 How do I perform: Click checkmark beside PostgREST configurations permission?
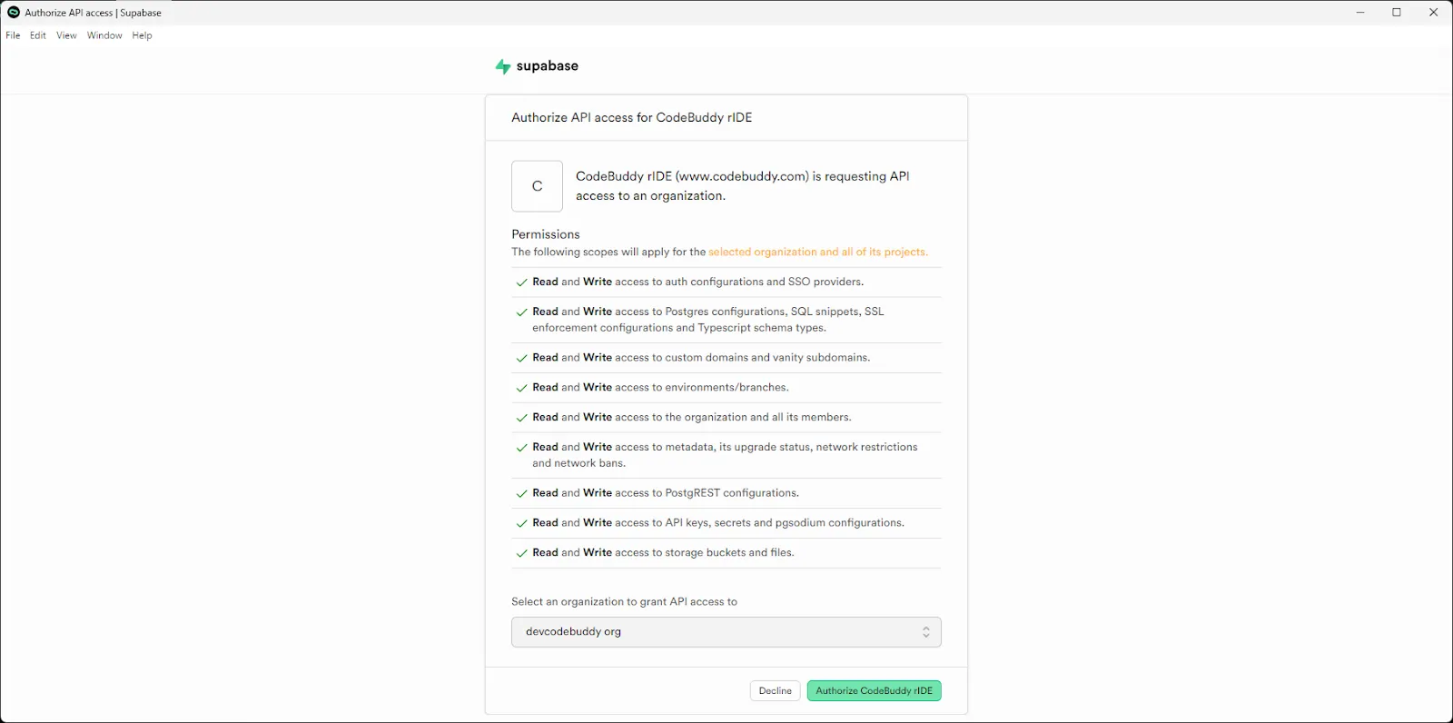521,494
